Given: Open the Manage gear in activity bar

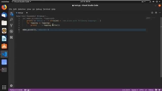Looking at the screenshot, I should pos(11,85).
